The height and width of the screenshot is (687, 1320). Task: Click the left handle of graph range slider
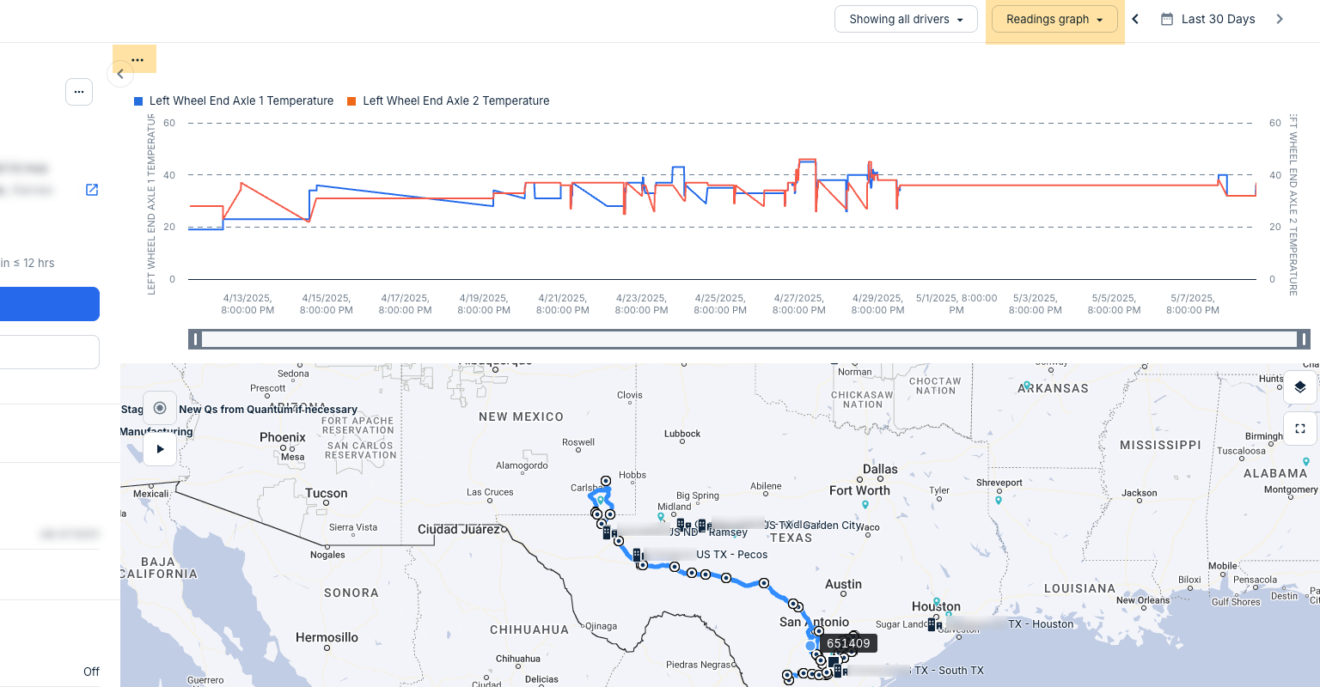pyautogui.click(x=195, y=339)
